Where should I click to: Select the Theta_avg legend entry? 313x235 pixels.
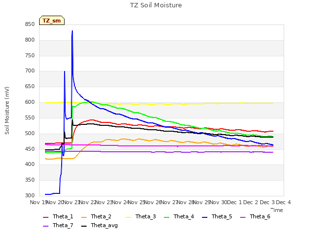pyautogui.click(x=99, y=225)
